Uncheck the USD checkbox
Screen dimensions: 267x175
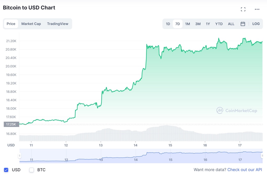[6, 170]
